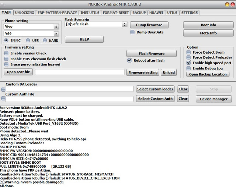Click the Custom DA Loader path field
236x192 pixels.
[x=69, y=89]
